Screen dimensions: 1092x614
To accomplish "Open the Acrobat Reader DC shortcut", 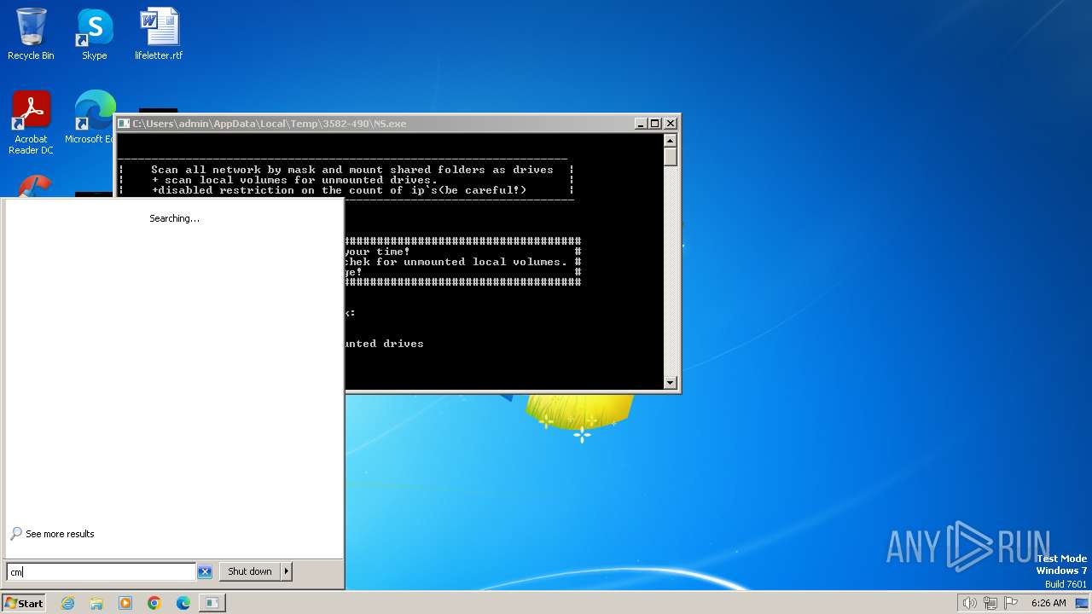I will click(31, 123).
